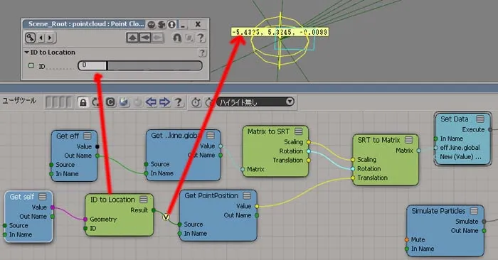Open the ハイライト無し highlight dropdown

tap(255, 102)
